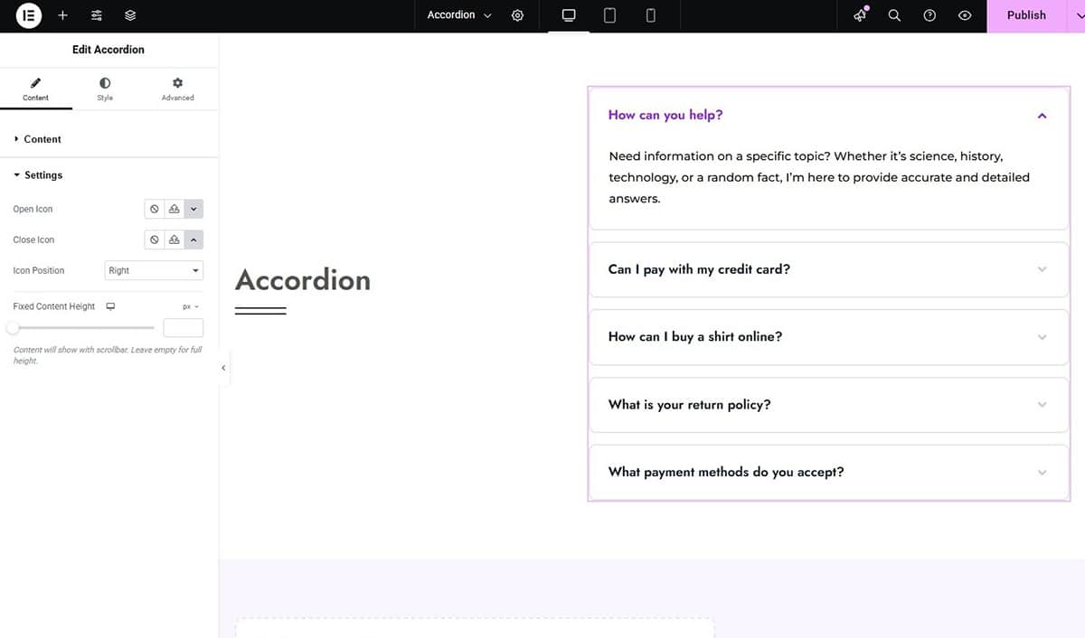The width and height of the screenshot is (1085, 638).
Task: Collapse the Settings section
Action: coord(108,175)
